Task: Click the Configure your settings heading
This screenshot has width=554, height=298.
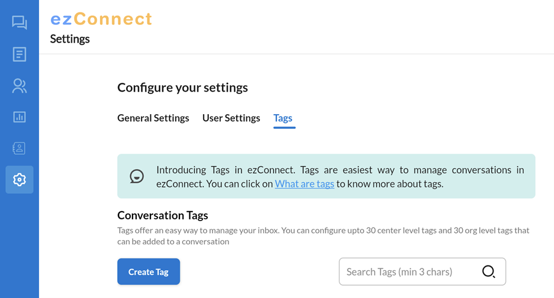Action: click(183, 88)
